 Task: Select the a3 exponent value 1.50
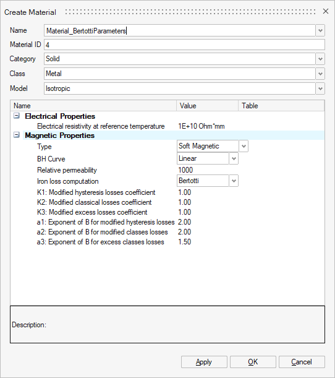184,242
